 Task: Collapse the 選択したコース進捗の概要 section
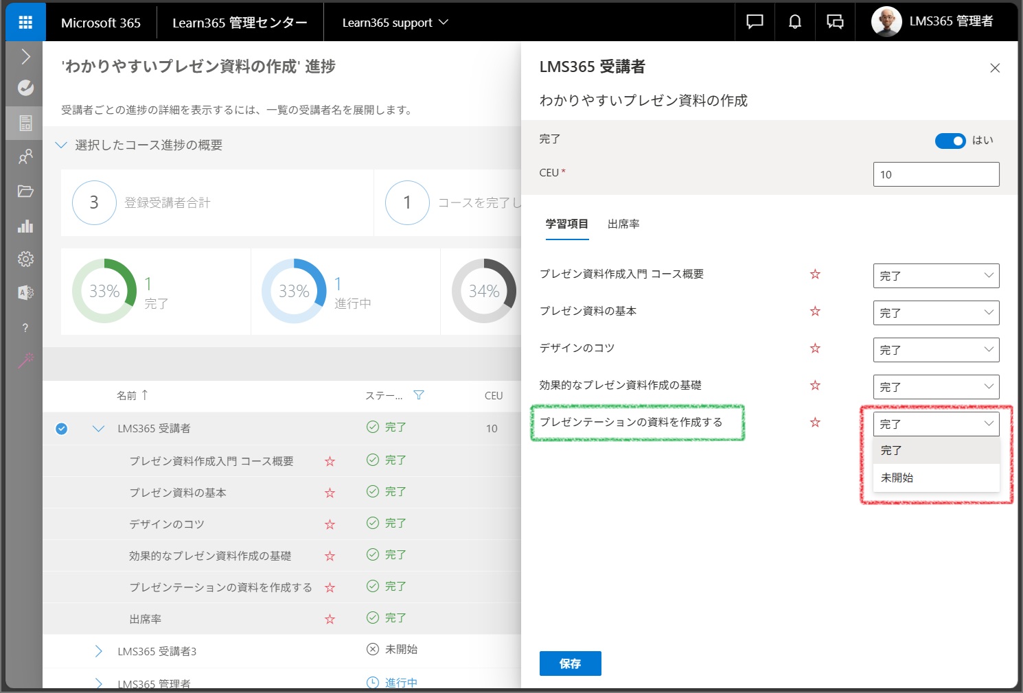61,145
